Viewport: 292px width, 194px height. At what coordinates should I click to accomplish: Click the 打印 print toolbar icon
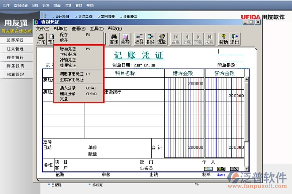pyautogui.click(x=41, y=39)
